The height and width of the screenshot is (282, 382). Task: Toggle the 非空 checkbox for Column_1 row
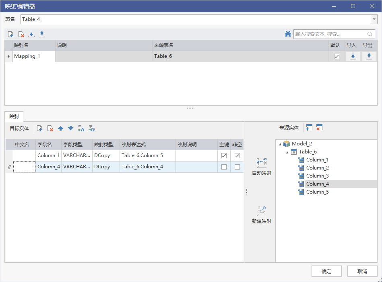[237, 155]
